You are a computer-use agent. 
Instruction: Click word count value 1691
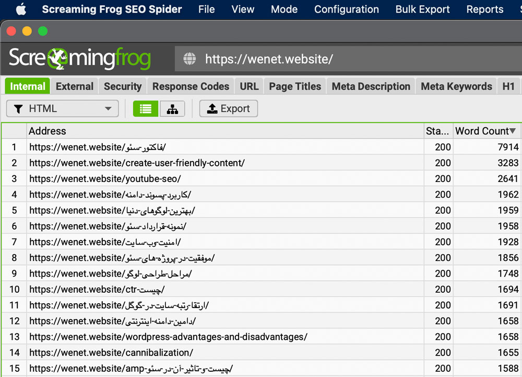(508, 305)
